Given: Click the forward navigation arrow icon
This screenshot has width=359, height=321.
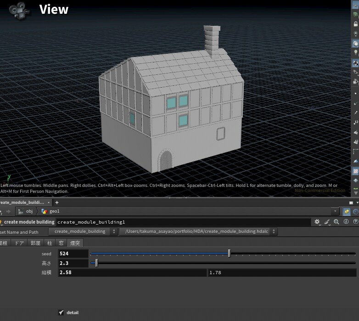Looking at the screenshot, I should coord(8,211).
